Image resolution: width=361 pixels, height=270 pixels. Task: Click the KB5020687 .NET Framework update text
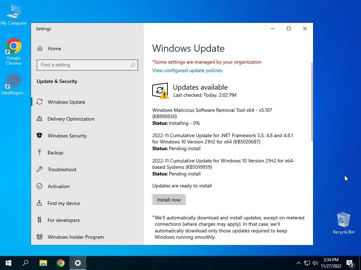click(x=223, y=139)
